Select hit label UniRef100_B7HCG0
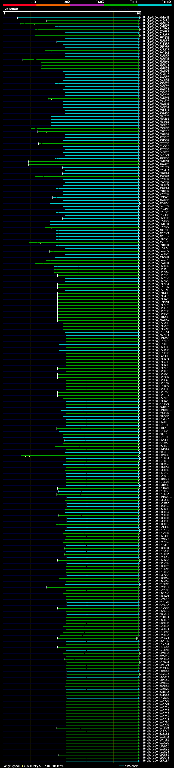This screenshot has width=174, height=768. tap(156, 353)
